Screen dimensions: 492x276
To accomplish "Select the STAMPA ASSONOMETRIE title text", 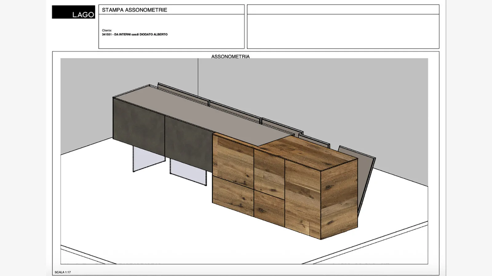I will (x=134, y=10).
